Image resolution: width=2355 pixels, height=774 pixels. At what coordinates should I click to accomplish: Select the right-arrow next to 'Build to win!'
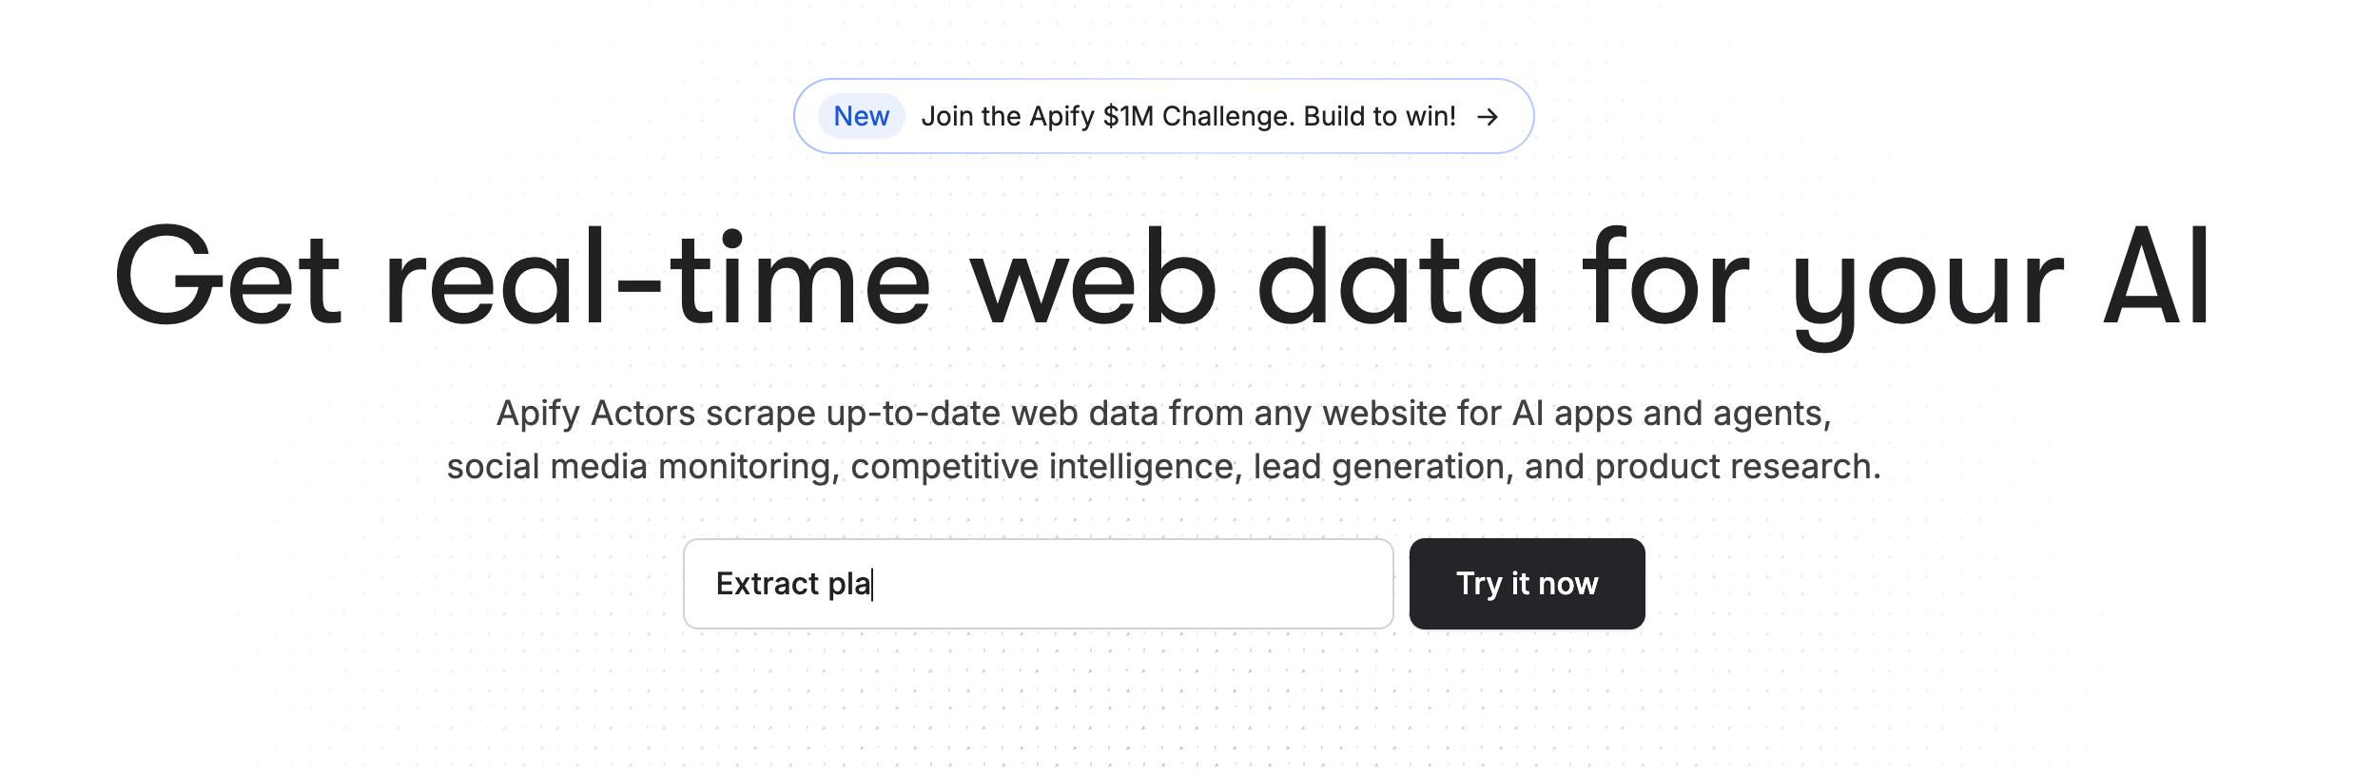[1488, 116]
